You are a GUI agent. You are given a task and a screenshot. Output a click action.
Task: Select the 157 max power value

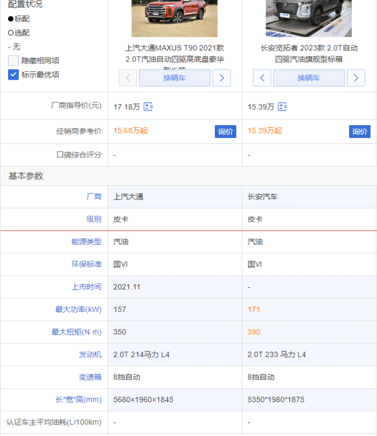click(x=120, y=309)
